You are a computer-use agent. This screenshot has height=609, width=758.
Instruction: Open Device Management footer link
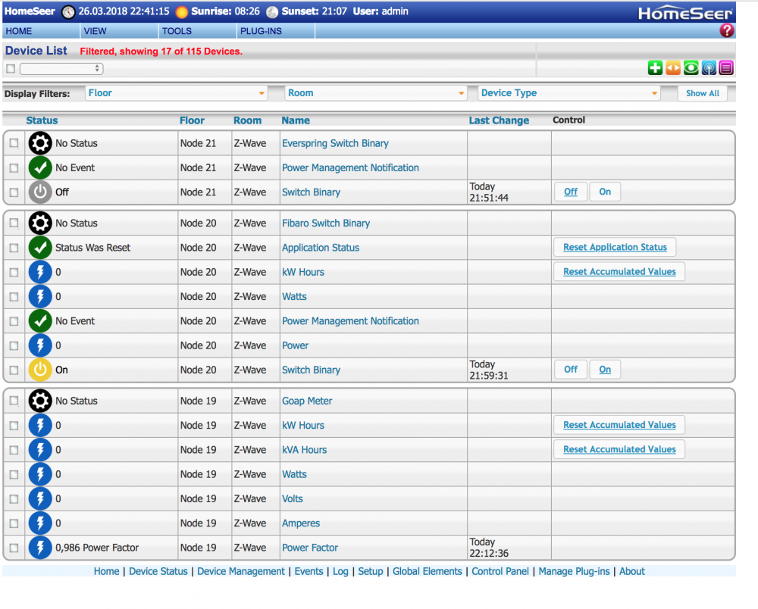241,571
